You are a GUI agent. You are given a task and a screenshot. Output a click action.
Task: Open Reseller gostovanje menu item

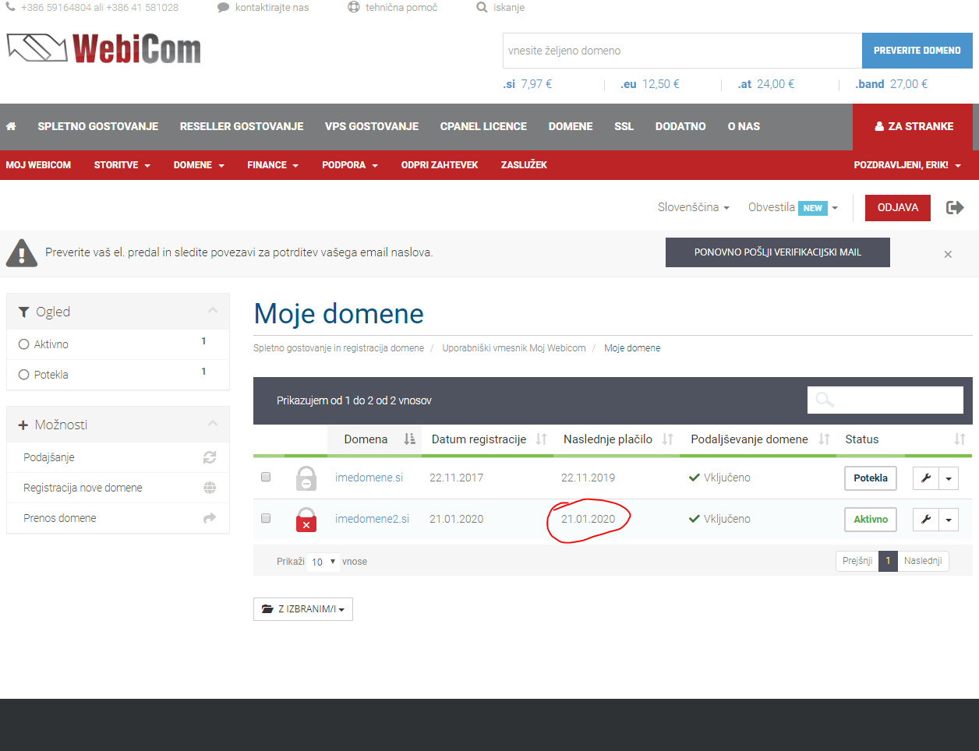pyautogui.click(x=242, y=126)
